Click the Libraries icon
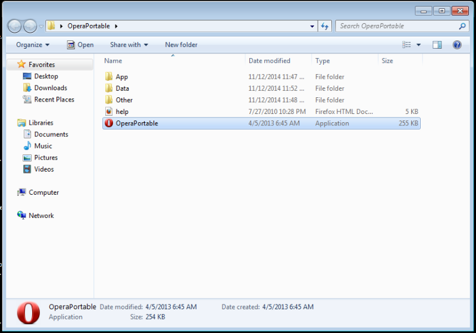 click(x=21, y=123)
